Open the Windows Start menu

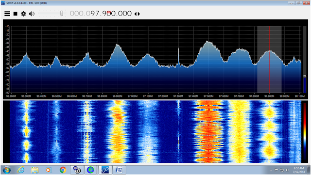click(6, 170)
